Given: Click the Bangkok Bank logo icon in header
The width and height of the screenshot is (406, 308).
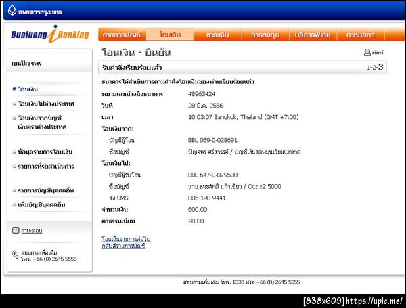Looking at the screenshot, I should (x=12, y=10).
